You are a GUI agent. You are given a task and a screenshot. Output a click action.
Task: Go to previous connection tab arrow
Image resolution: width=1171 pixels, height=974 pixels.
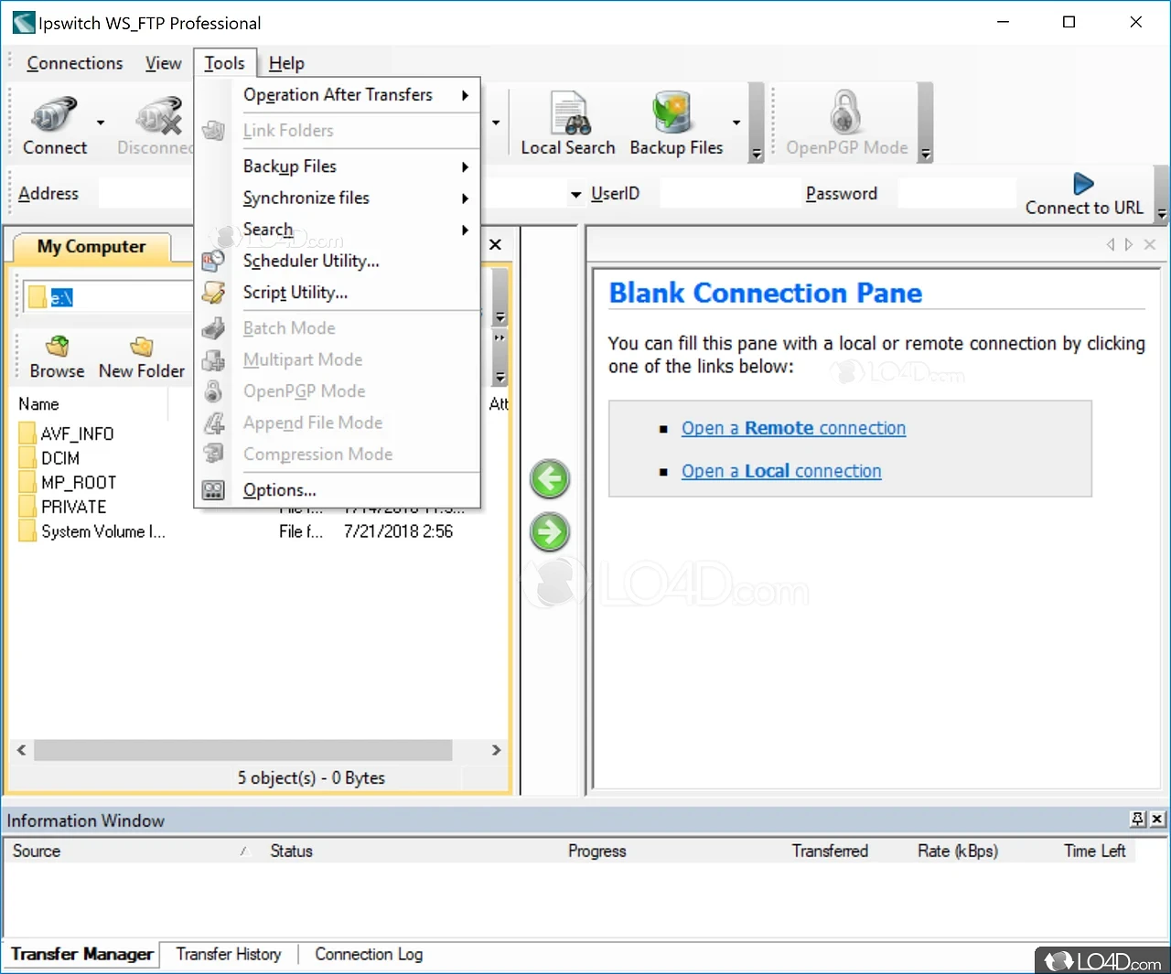coord(1111,244)
